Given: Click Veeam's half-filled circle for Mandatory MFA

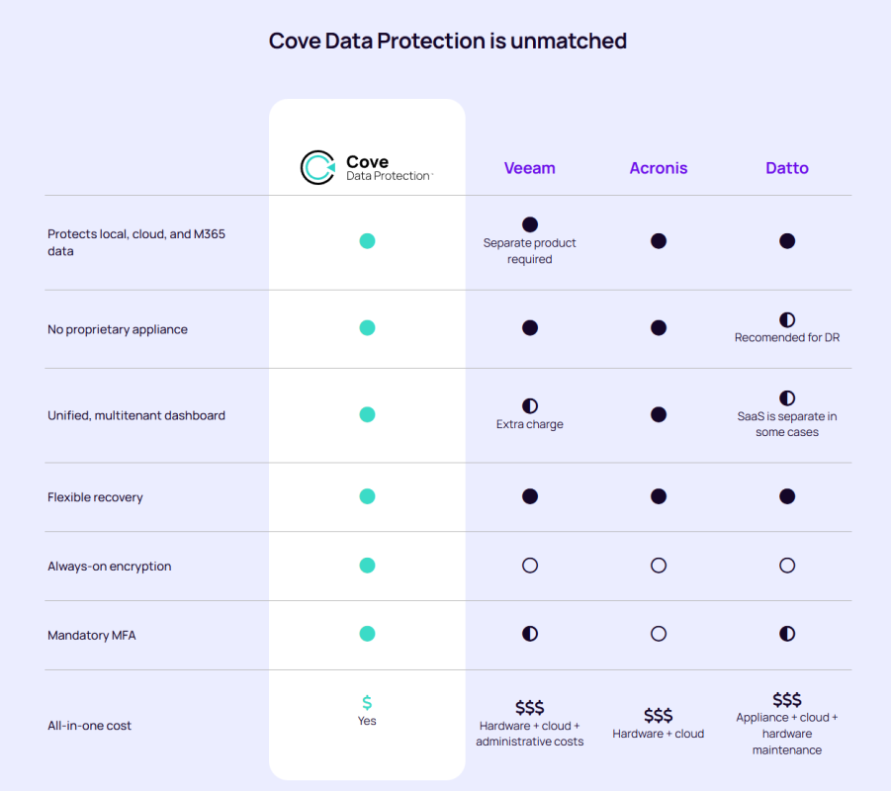Looking at the screenshot, I should pos(530,634).
